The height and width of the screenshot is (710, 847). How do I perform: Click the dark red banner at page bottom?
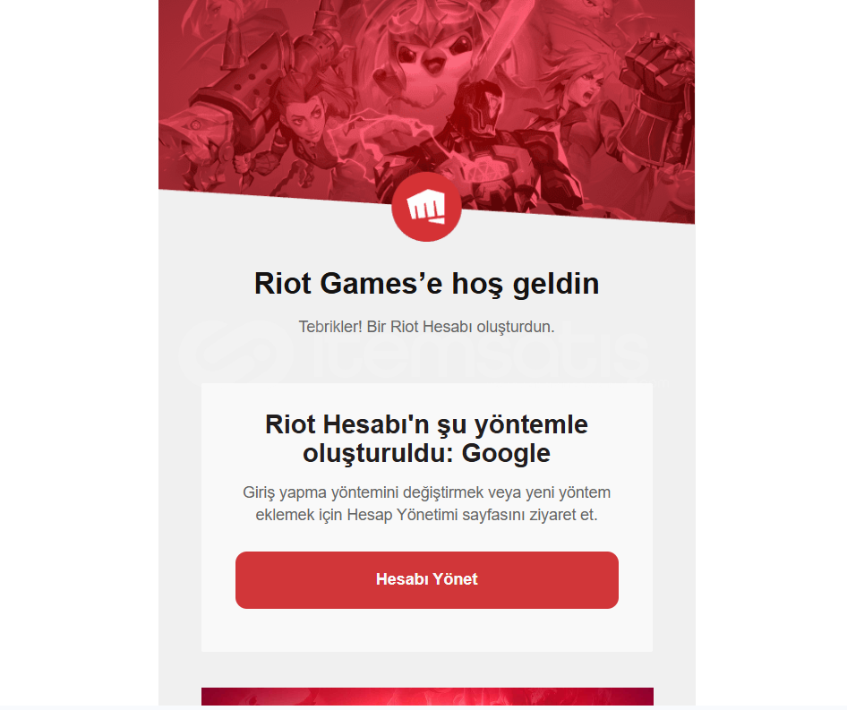pyautogui.click(x=427, y=696)
